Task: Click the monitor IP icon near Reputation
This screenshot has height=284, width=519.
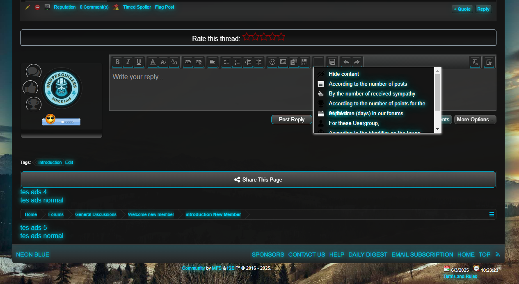Action: tap(47, 7)
